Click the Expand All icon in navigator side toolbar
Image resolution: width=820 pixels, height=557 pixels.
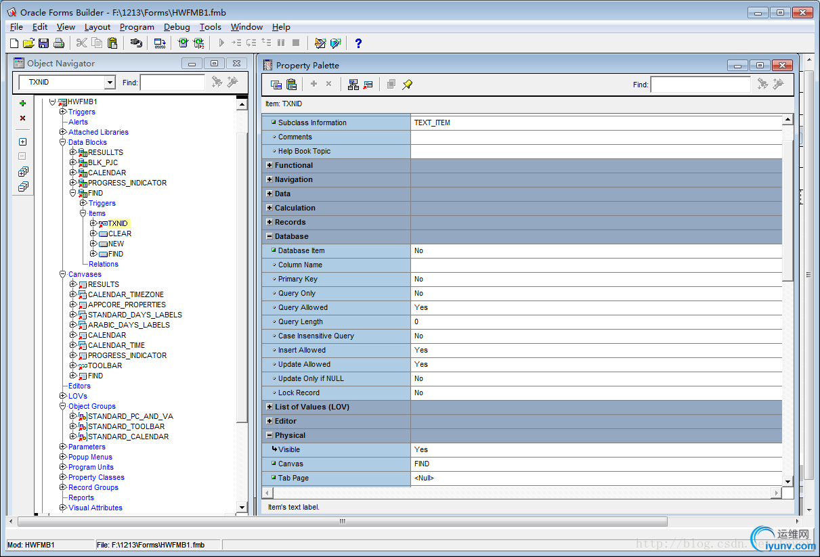(22, 172)
